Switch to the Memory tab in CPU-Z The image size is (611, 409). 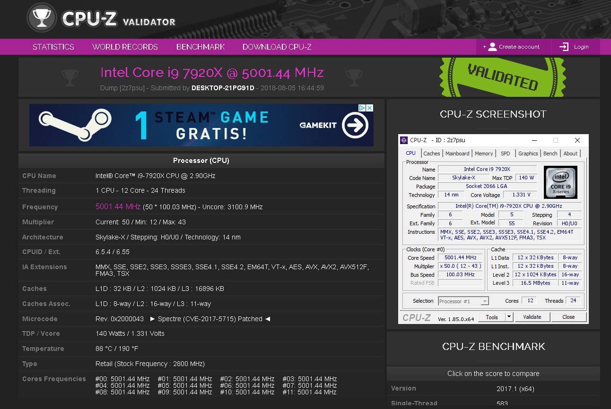click(484, 153)
